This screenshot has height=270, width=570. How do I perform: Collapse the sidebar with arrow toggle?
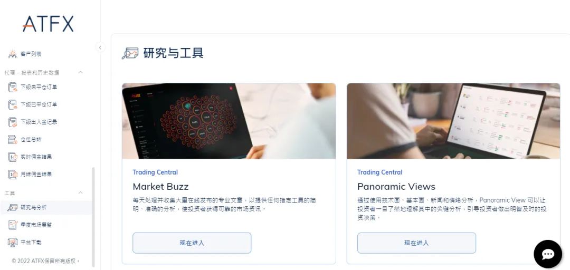point(100,47)
